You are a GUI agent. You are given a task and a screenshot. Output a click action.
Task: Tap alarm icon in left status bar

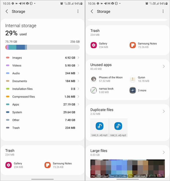pos(62,4)
